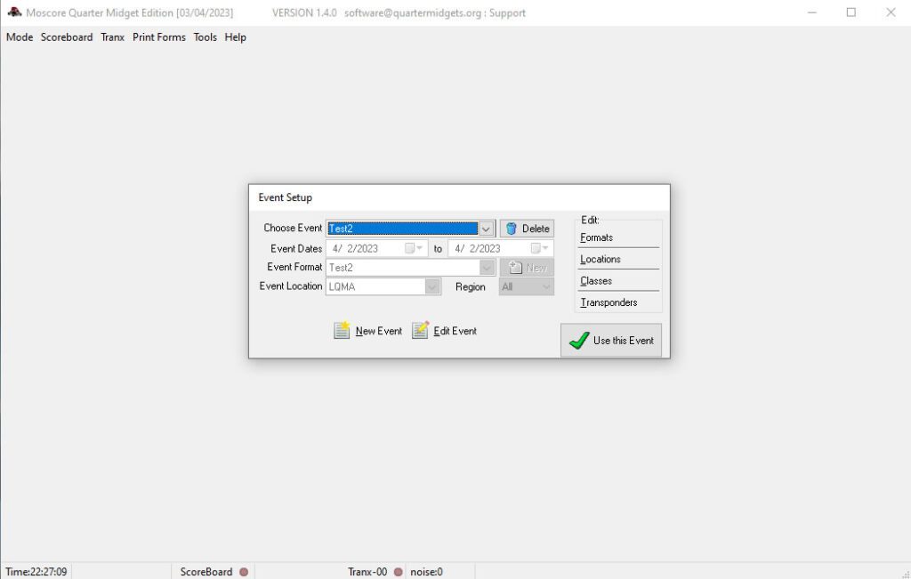This screenshot has width=911, height=579.
Task: Click the Choose Event text field
Action: [x=402, y=229]
